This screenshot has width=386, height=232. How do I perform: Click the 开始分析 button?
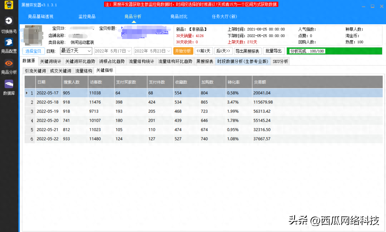tap(183, 51)
